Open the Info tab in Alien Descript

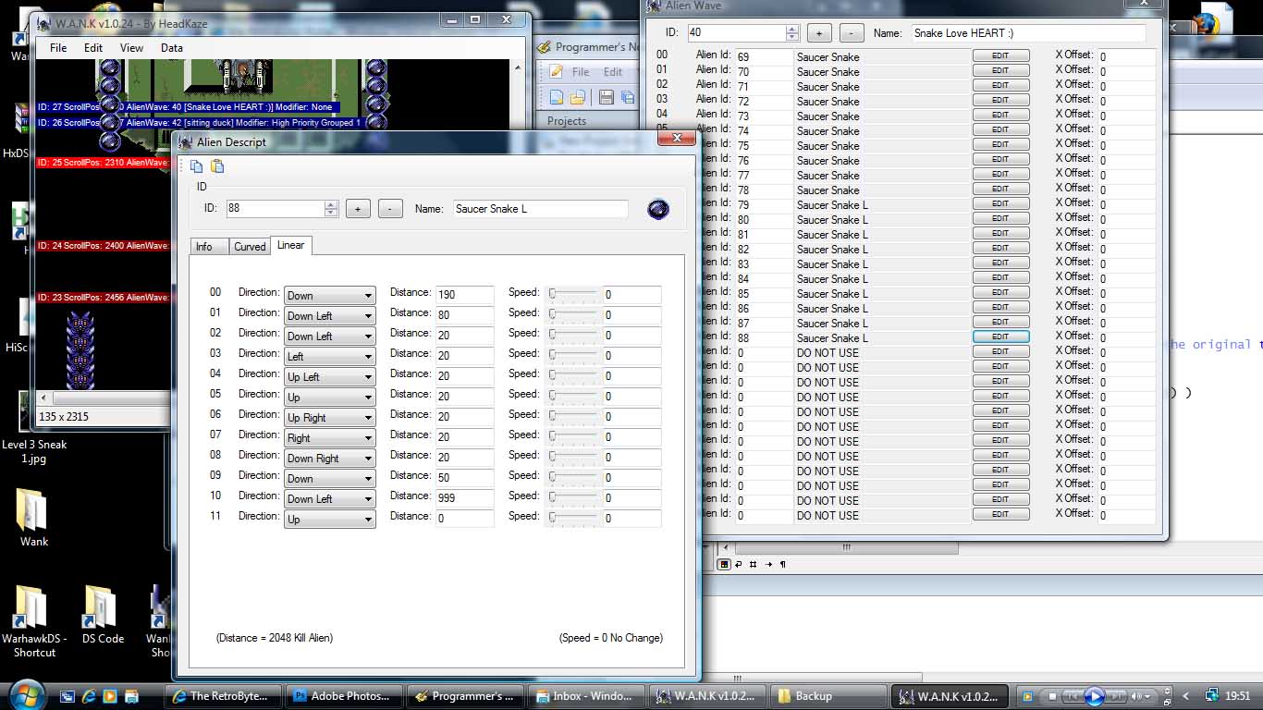coord(204,246)
